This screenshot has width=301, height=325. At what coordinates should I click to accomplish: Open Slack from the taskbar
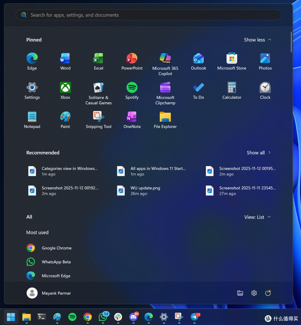tap(118, 317)
